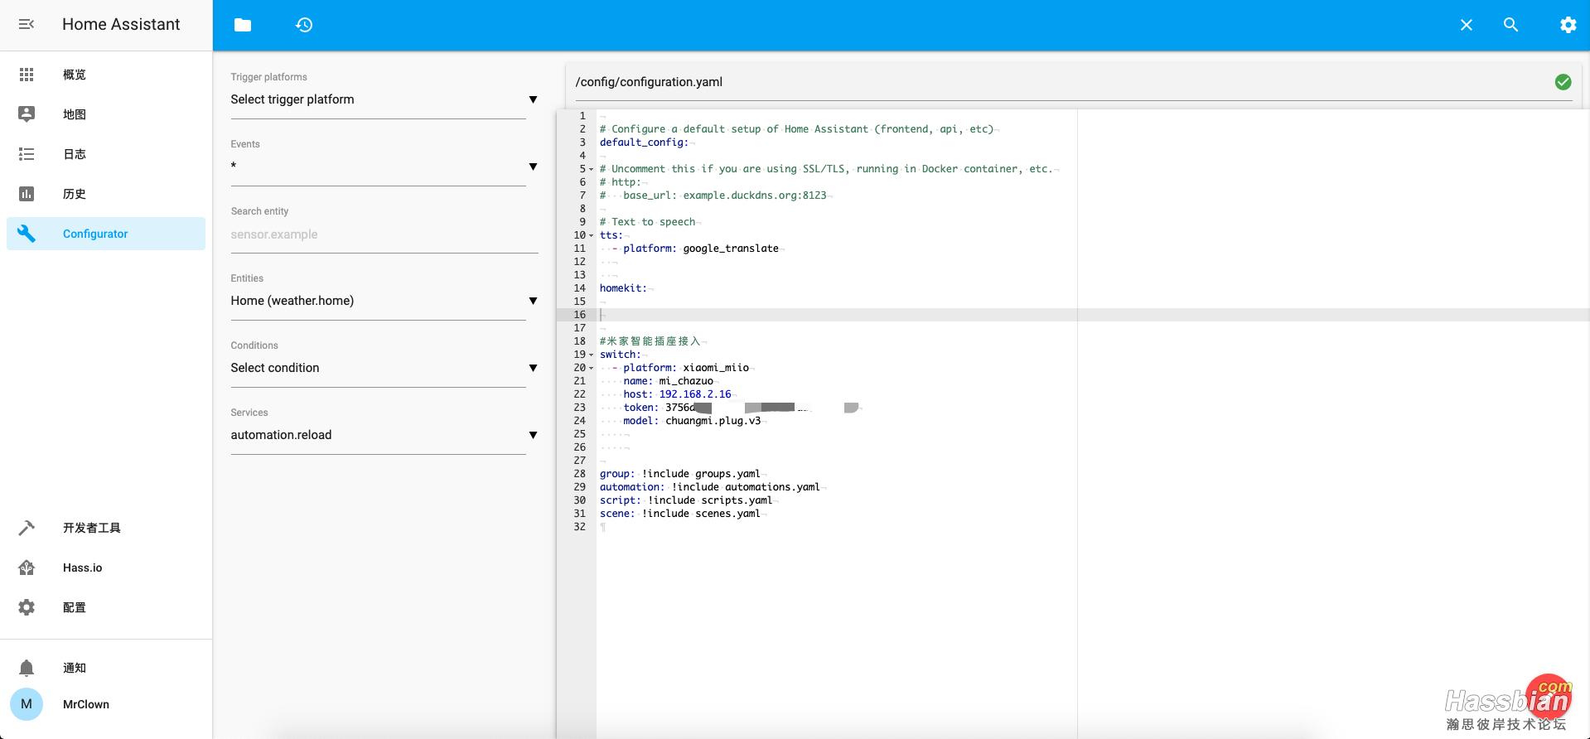Collapse the Home Assistant sidebar menu
Image resolution: width=1590 pixels, height=739 pixels.
click(x=27, y=24)
